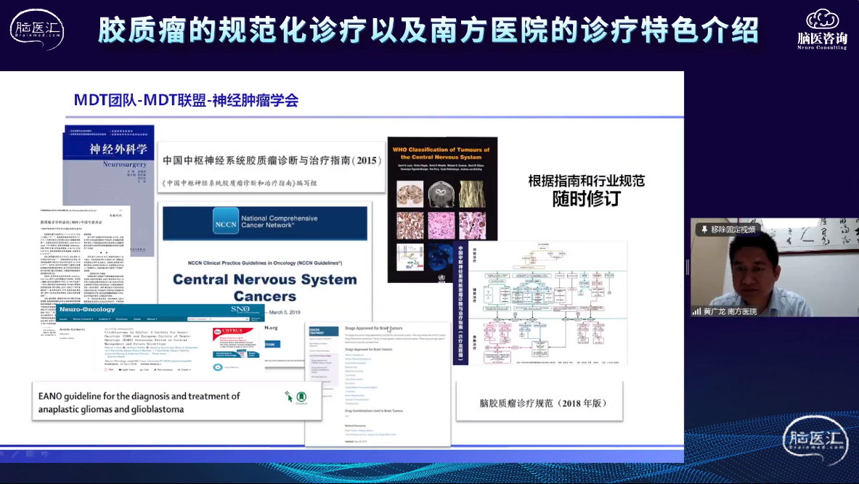The image size is (859, 484).
Task: Click the banner title 胶质瘤的规范化诊疗以及南方医院的诊疗特色介绍
Action: point(428,30)
